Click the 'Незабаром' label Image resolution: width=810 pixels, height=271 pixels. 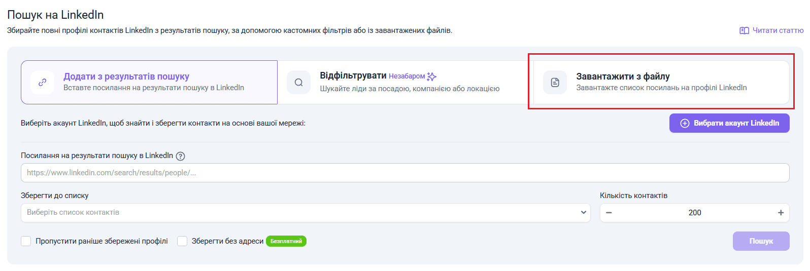[407, 76]
